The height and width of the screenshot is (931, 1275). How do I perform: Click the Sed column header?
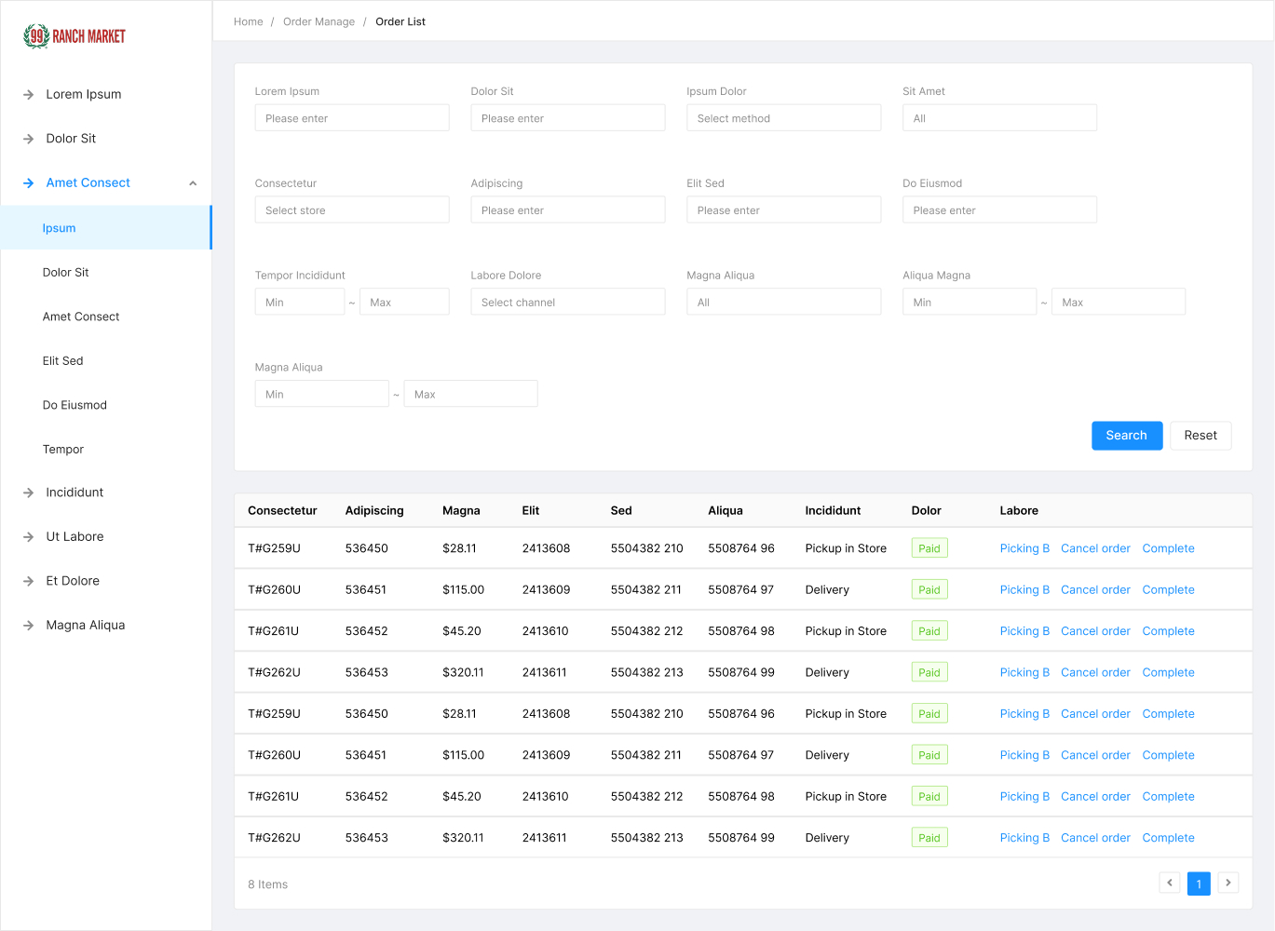621,511
